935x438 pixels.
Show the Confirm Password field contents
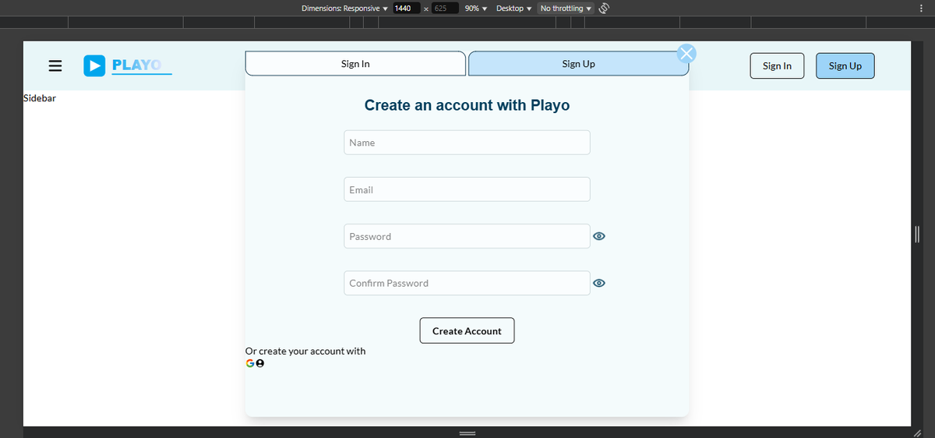coord(599,284)
